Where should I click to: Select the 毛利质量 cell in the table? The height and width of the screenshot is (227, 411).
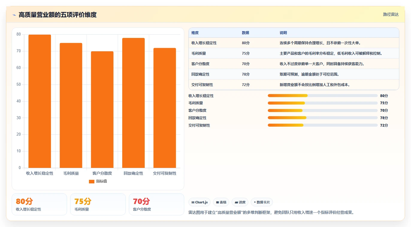click(199, 53)
